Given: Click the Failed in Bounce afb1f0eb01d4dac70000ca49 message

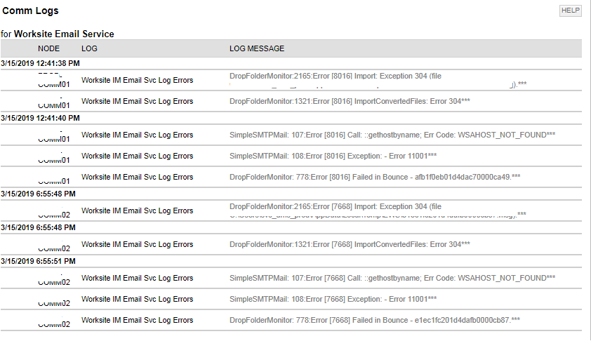Looking at the screenshot, I should pos(375,177).
